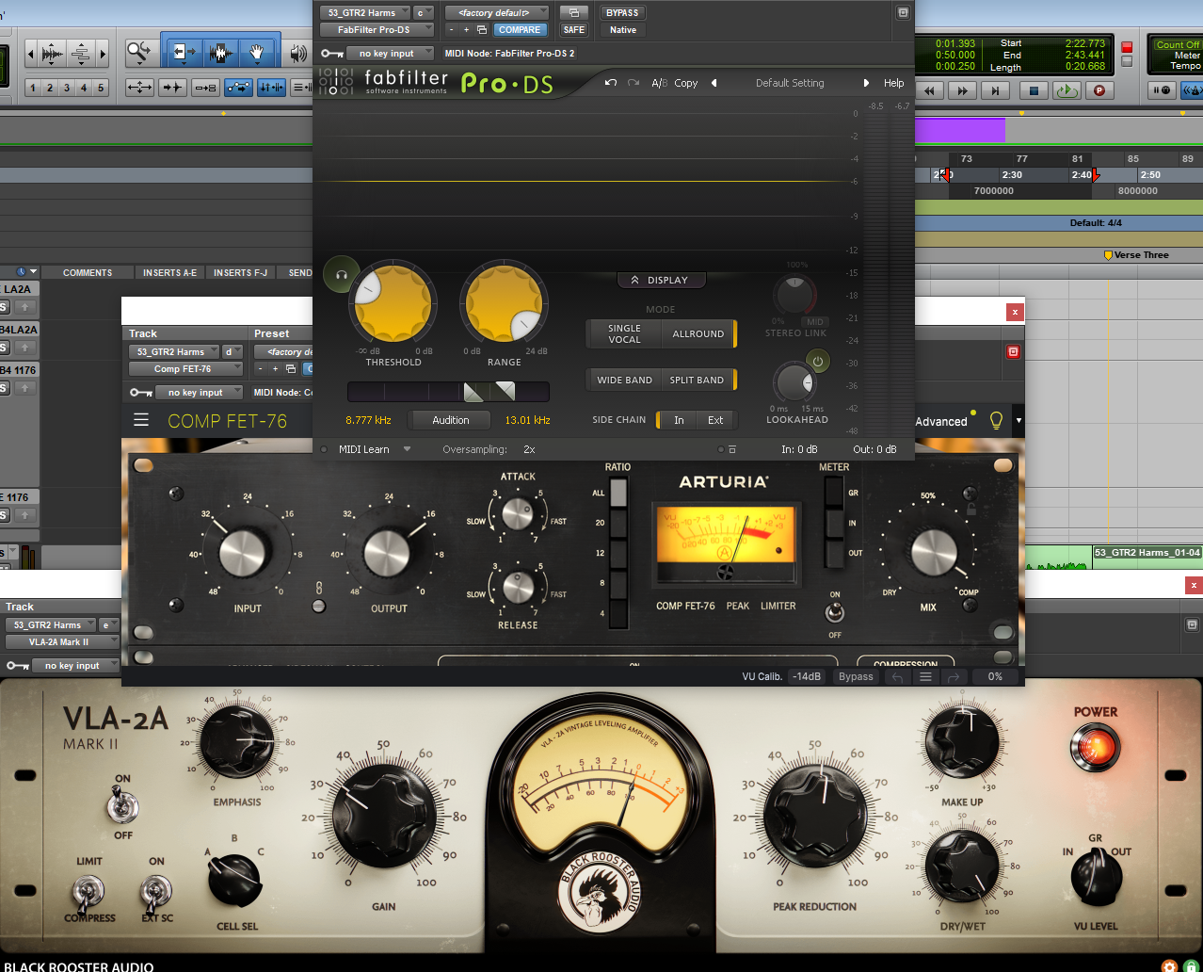
Task: Click Pro-DS Safe button
Action: click(x=573, y=29)
